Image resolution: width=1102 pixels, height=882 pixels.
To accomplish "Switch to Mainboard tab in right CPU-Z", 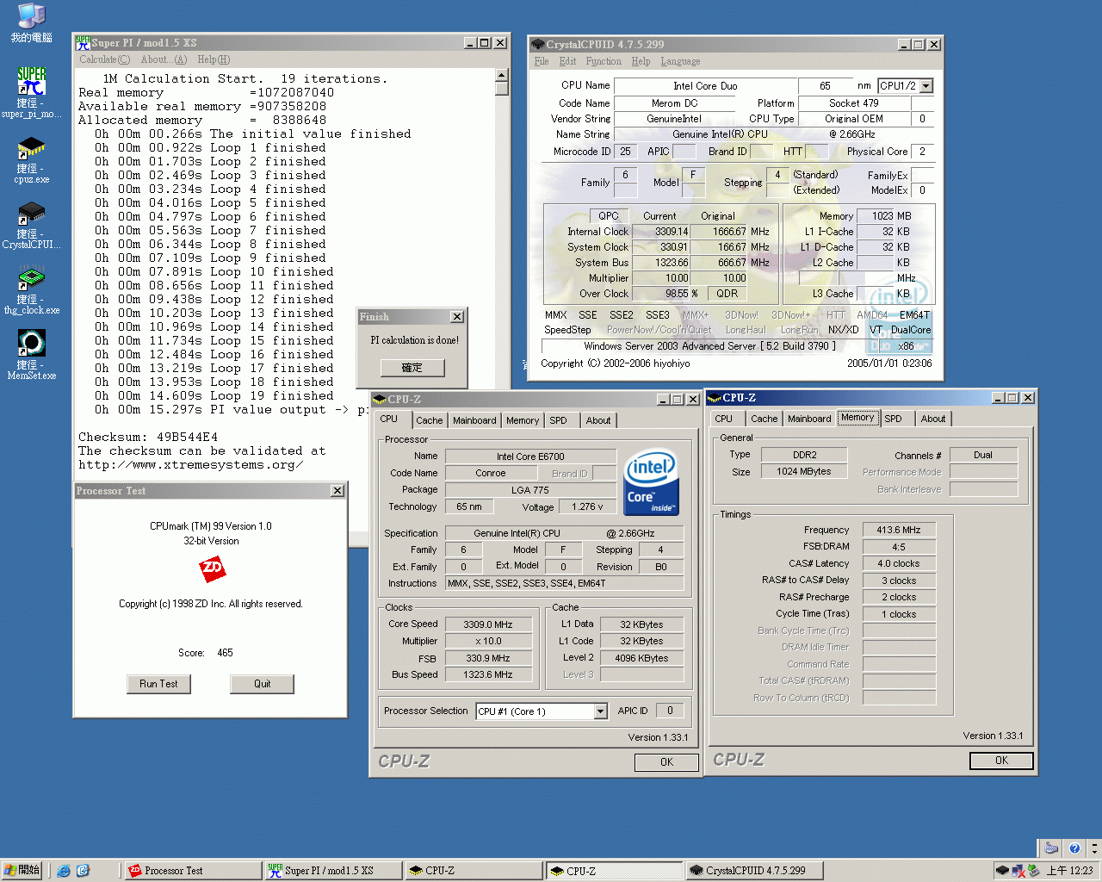I will [x=809, y=419].
